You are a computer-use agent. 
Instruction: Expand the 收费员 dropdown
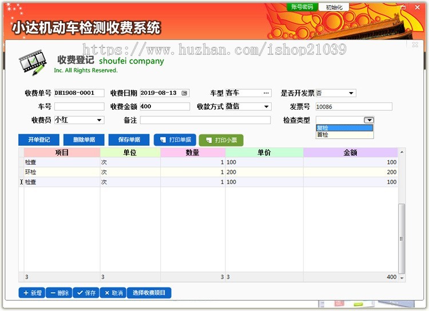point(100,120)
